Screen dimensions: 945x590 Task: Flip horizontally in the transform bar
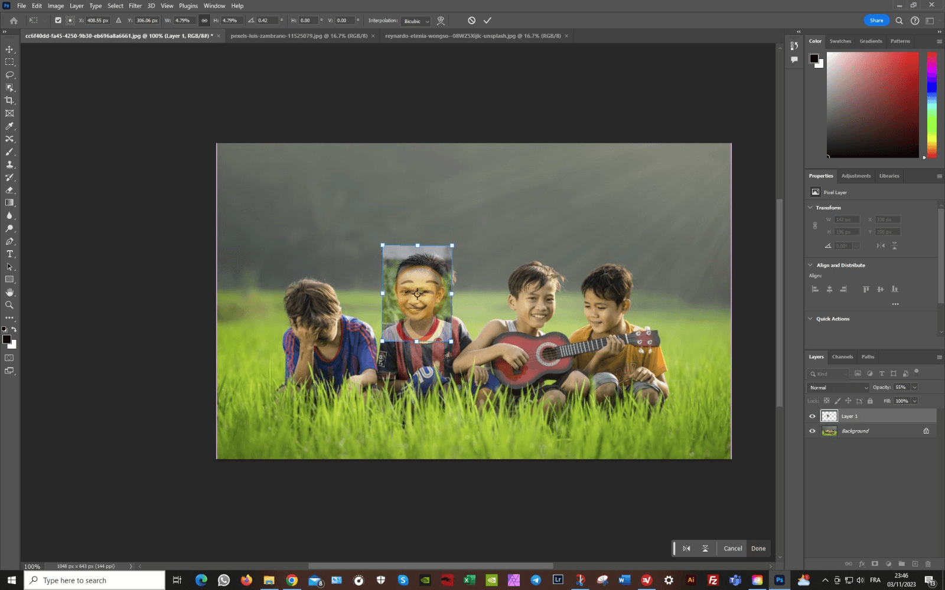pos(686,548)
